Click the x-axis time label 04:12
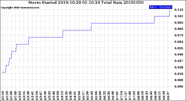This screenshot has width=186, height=101. click(x=62, y=96)
